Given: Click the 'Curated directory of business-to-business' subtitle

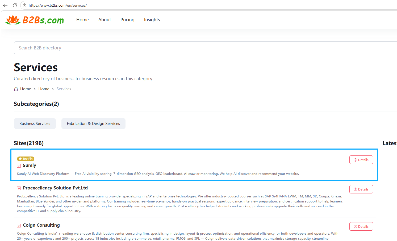Looking at the screenshot, I should point(83,79).
